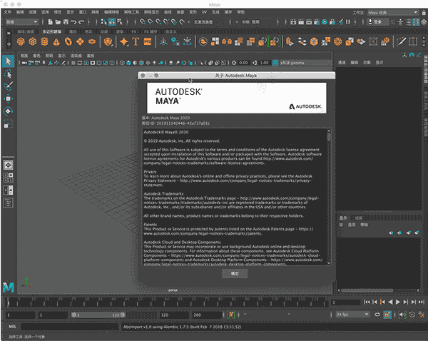
Task: Toggle the Channel Box panel button
Action: [416, 22]
